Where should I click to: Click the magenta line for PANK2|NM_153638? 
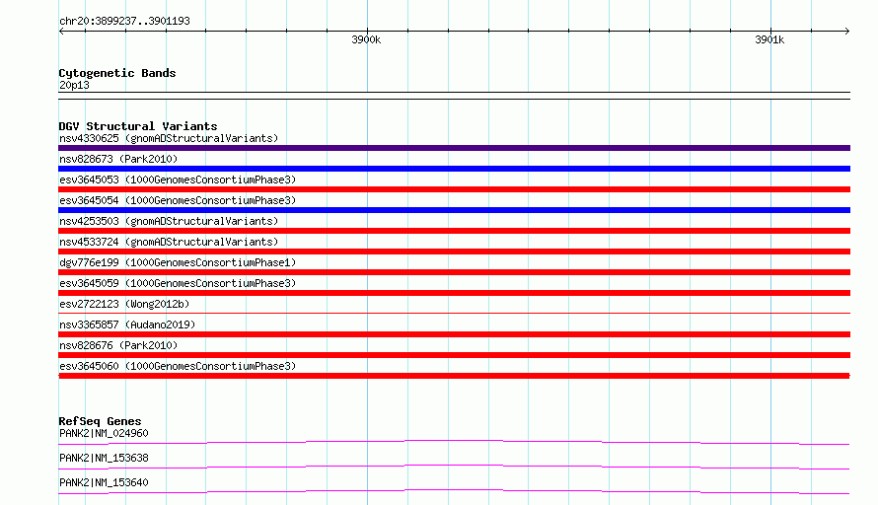pos(454,467)
